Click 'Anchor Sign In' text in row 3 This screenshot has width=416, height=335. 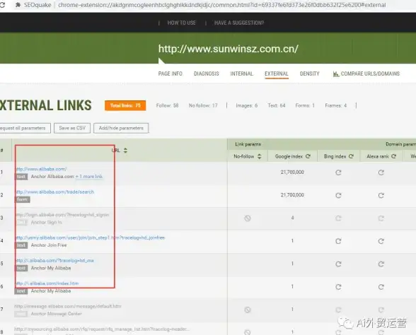47,223
